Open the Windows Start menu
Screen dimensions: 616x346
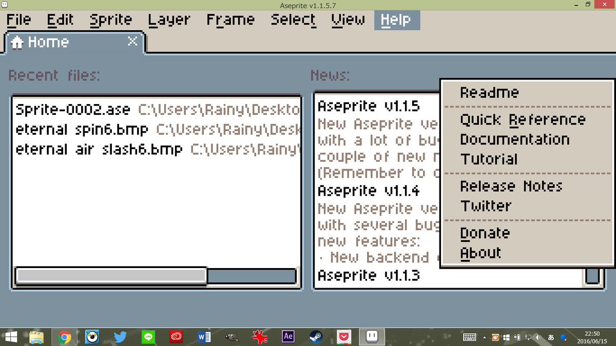click(x=11, y=337)
